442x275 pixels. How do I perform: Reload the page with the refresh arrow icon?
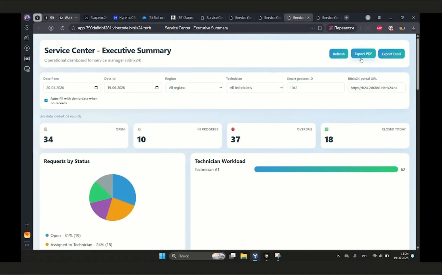click(62, 28)
